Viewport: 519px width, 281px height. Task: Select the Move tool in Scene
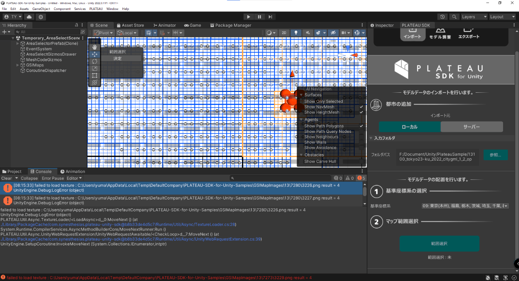coord(95,54)
